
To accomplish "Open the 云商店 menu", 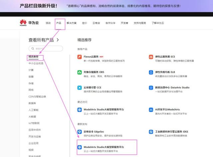I will click(96, 23).
